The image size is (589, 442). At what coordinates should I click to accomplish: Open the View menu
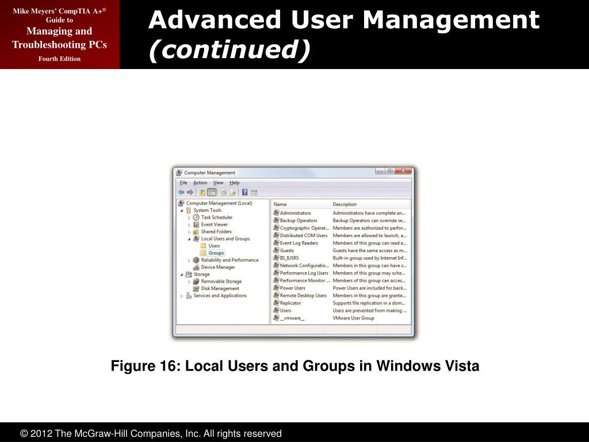click(218, 182)
